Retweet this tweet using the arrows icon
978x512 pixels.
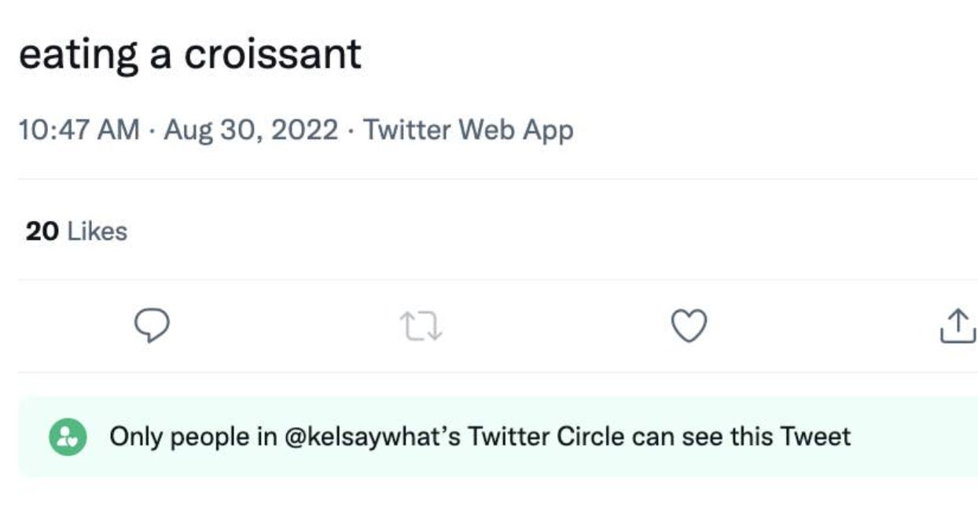(x=421, y=326)
